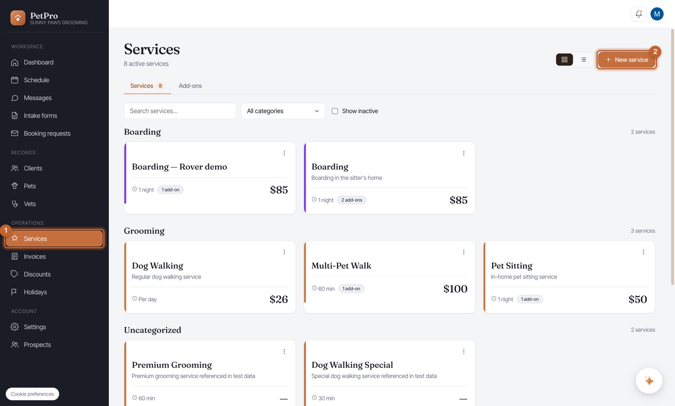The image size is (675, 406).
Task: Open options menu for Pet Sitting card
Action: pyautogui.click(x=643, y=252)
